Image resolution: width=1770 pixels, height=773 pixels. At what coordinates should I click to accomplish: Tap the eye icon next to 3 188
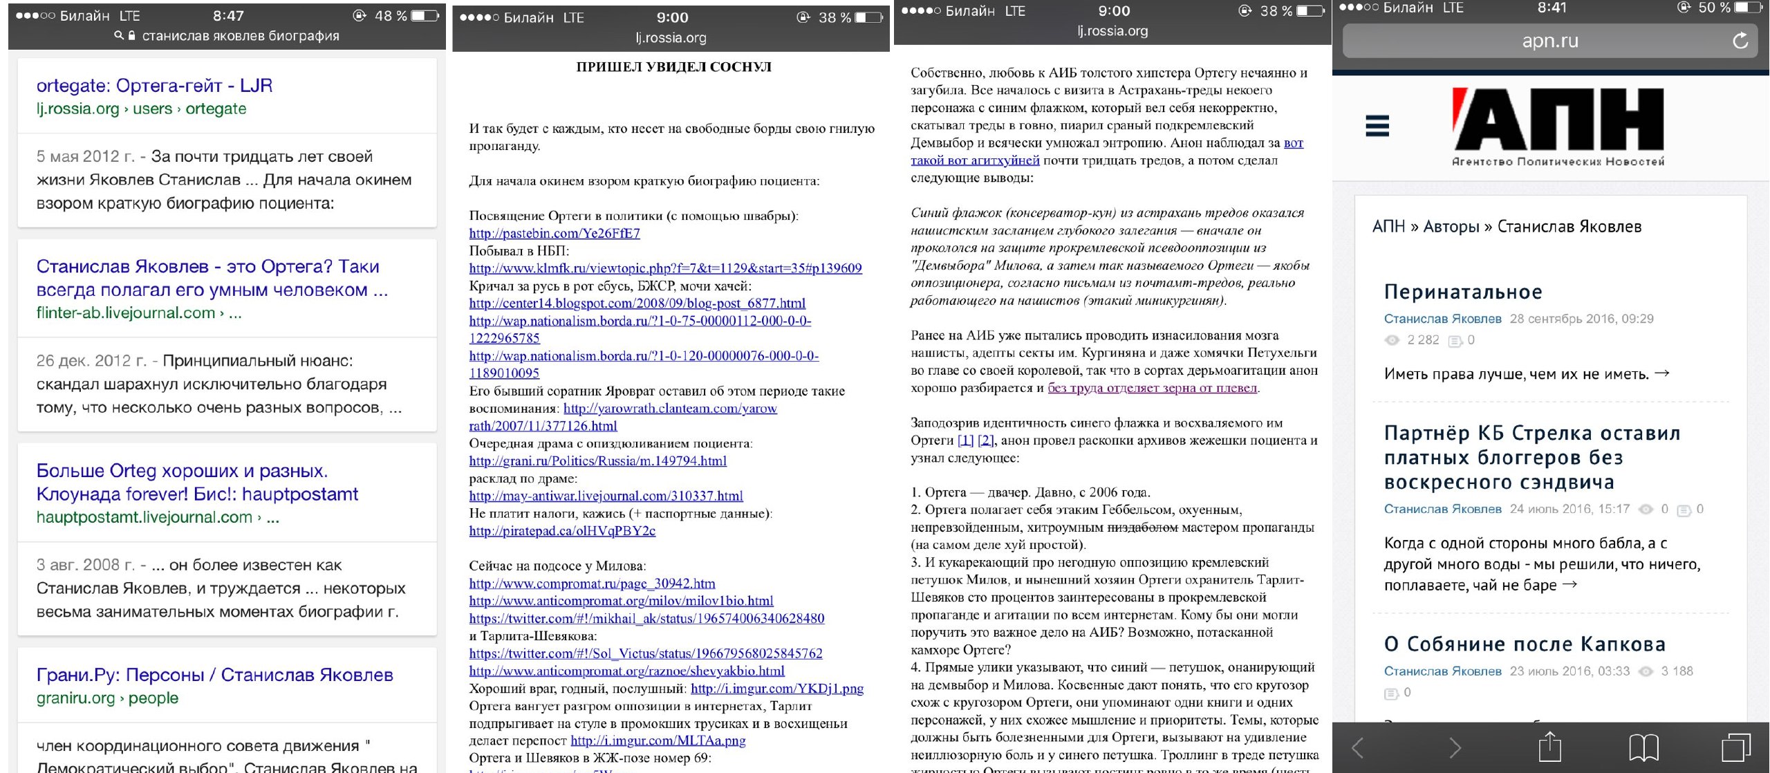(x=1646, y=671)
